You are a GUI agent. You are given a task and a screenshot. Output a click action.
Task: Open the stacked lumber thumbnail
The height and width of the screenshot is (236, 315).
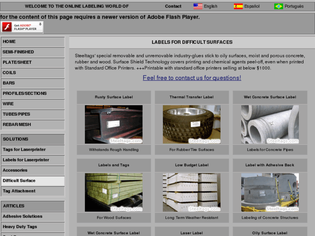(114, 192)
